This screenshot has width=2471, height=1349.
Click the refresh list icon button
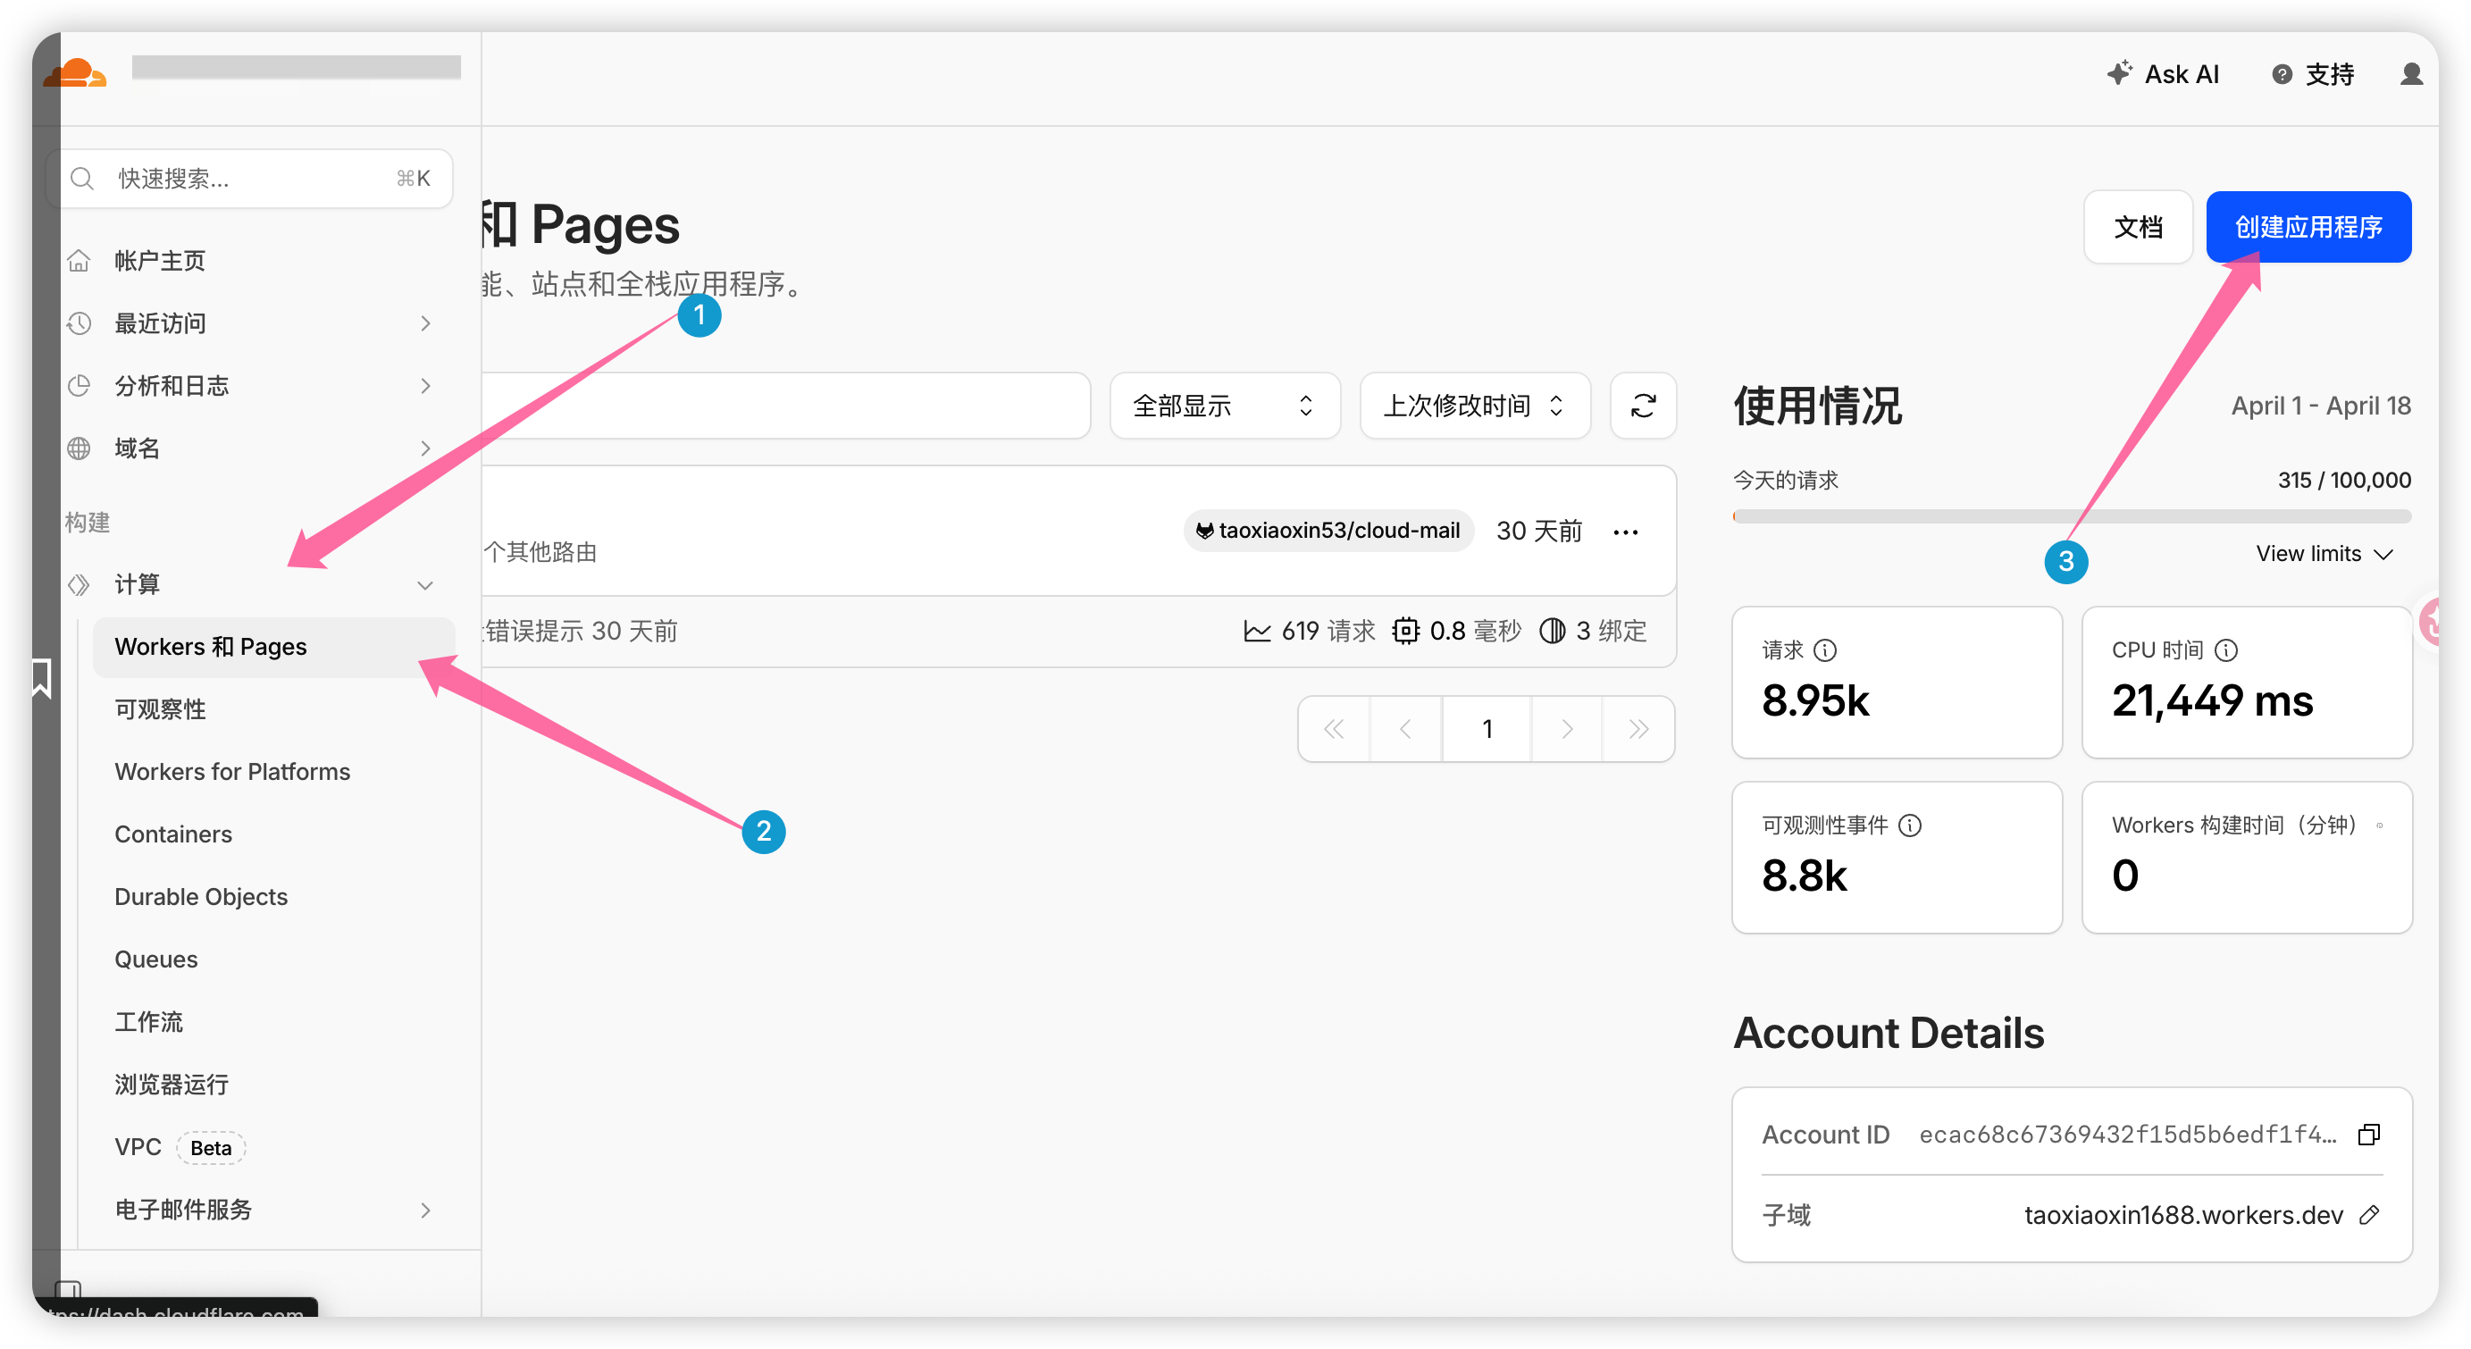tap(1642, 406)
